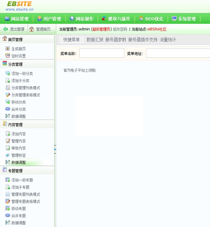This screenshot has width=210, height=227.
Task: Click the eBSite社区 current site link
Action: pos(157,29)
